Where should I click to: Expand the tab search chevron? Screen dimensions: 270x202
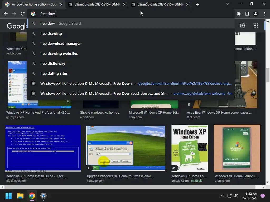[228, 4]
